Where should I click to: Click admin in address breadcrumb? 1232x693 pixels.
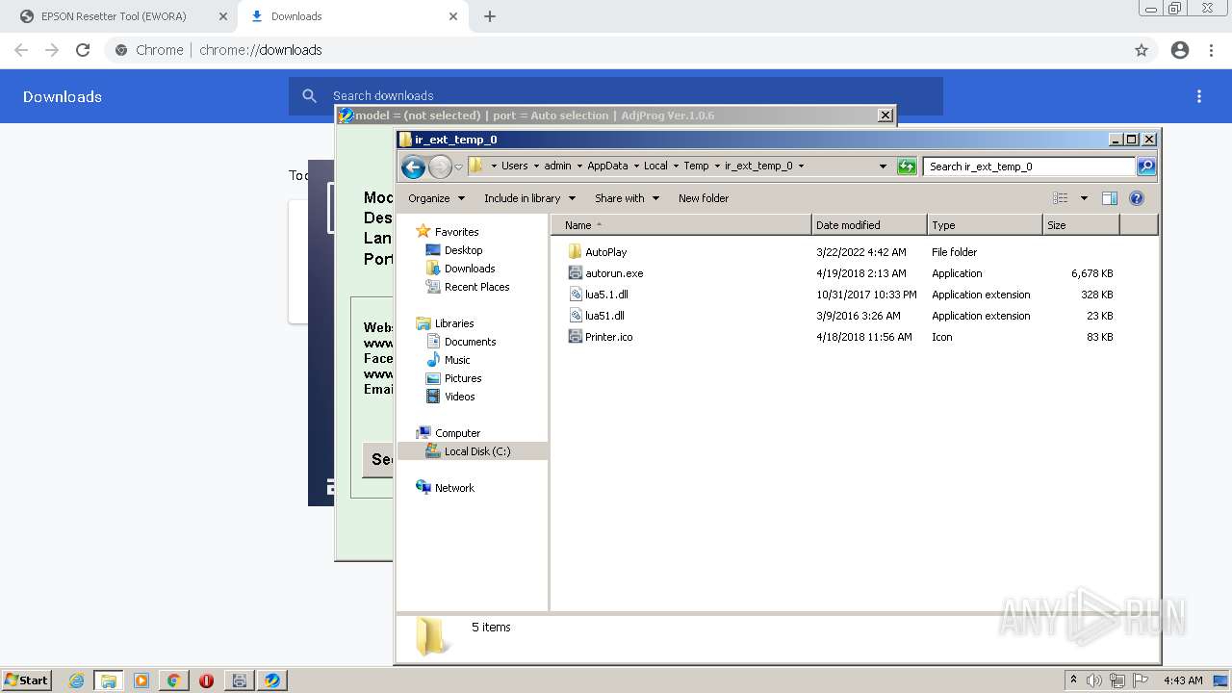(557, 166)
